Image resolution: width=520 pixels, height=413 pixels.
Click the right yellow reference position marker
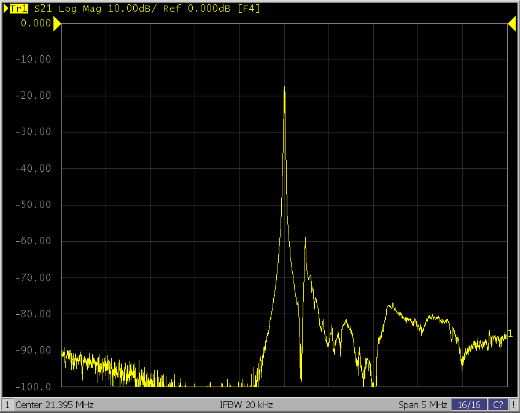click(x=511, y=23)
